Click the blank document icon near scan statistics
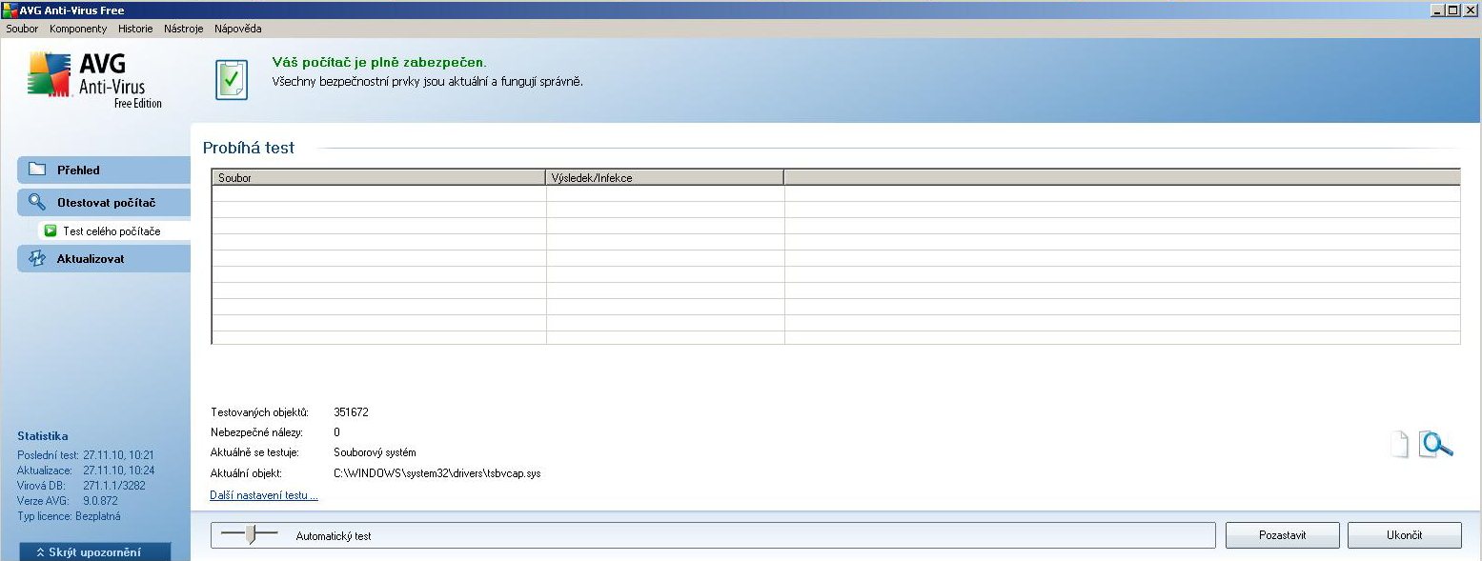1482x561 pixels. 1398,445
